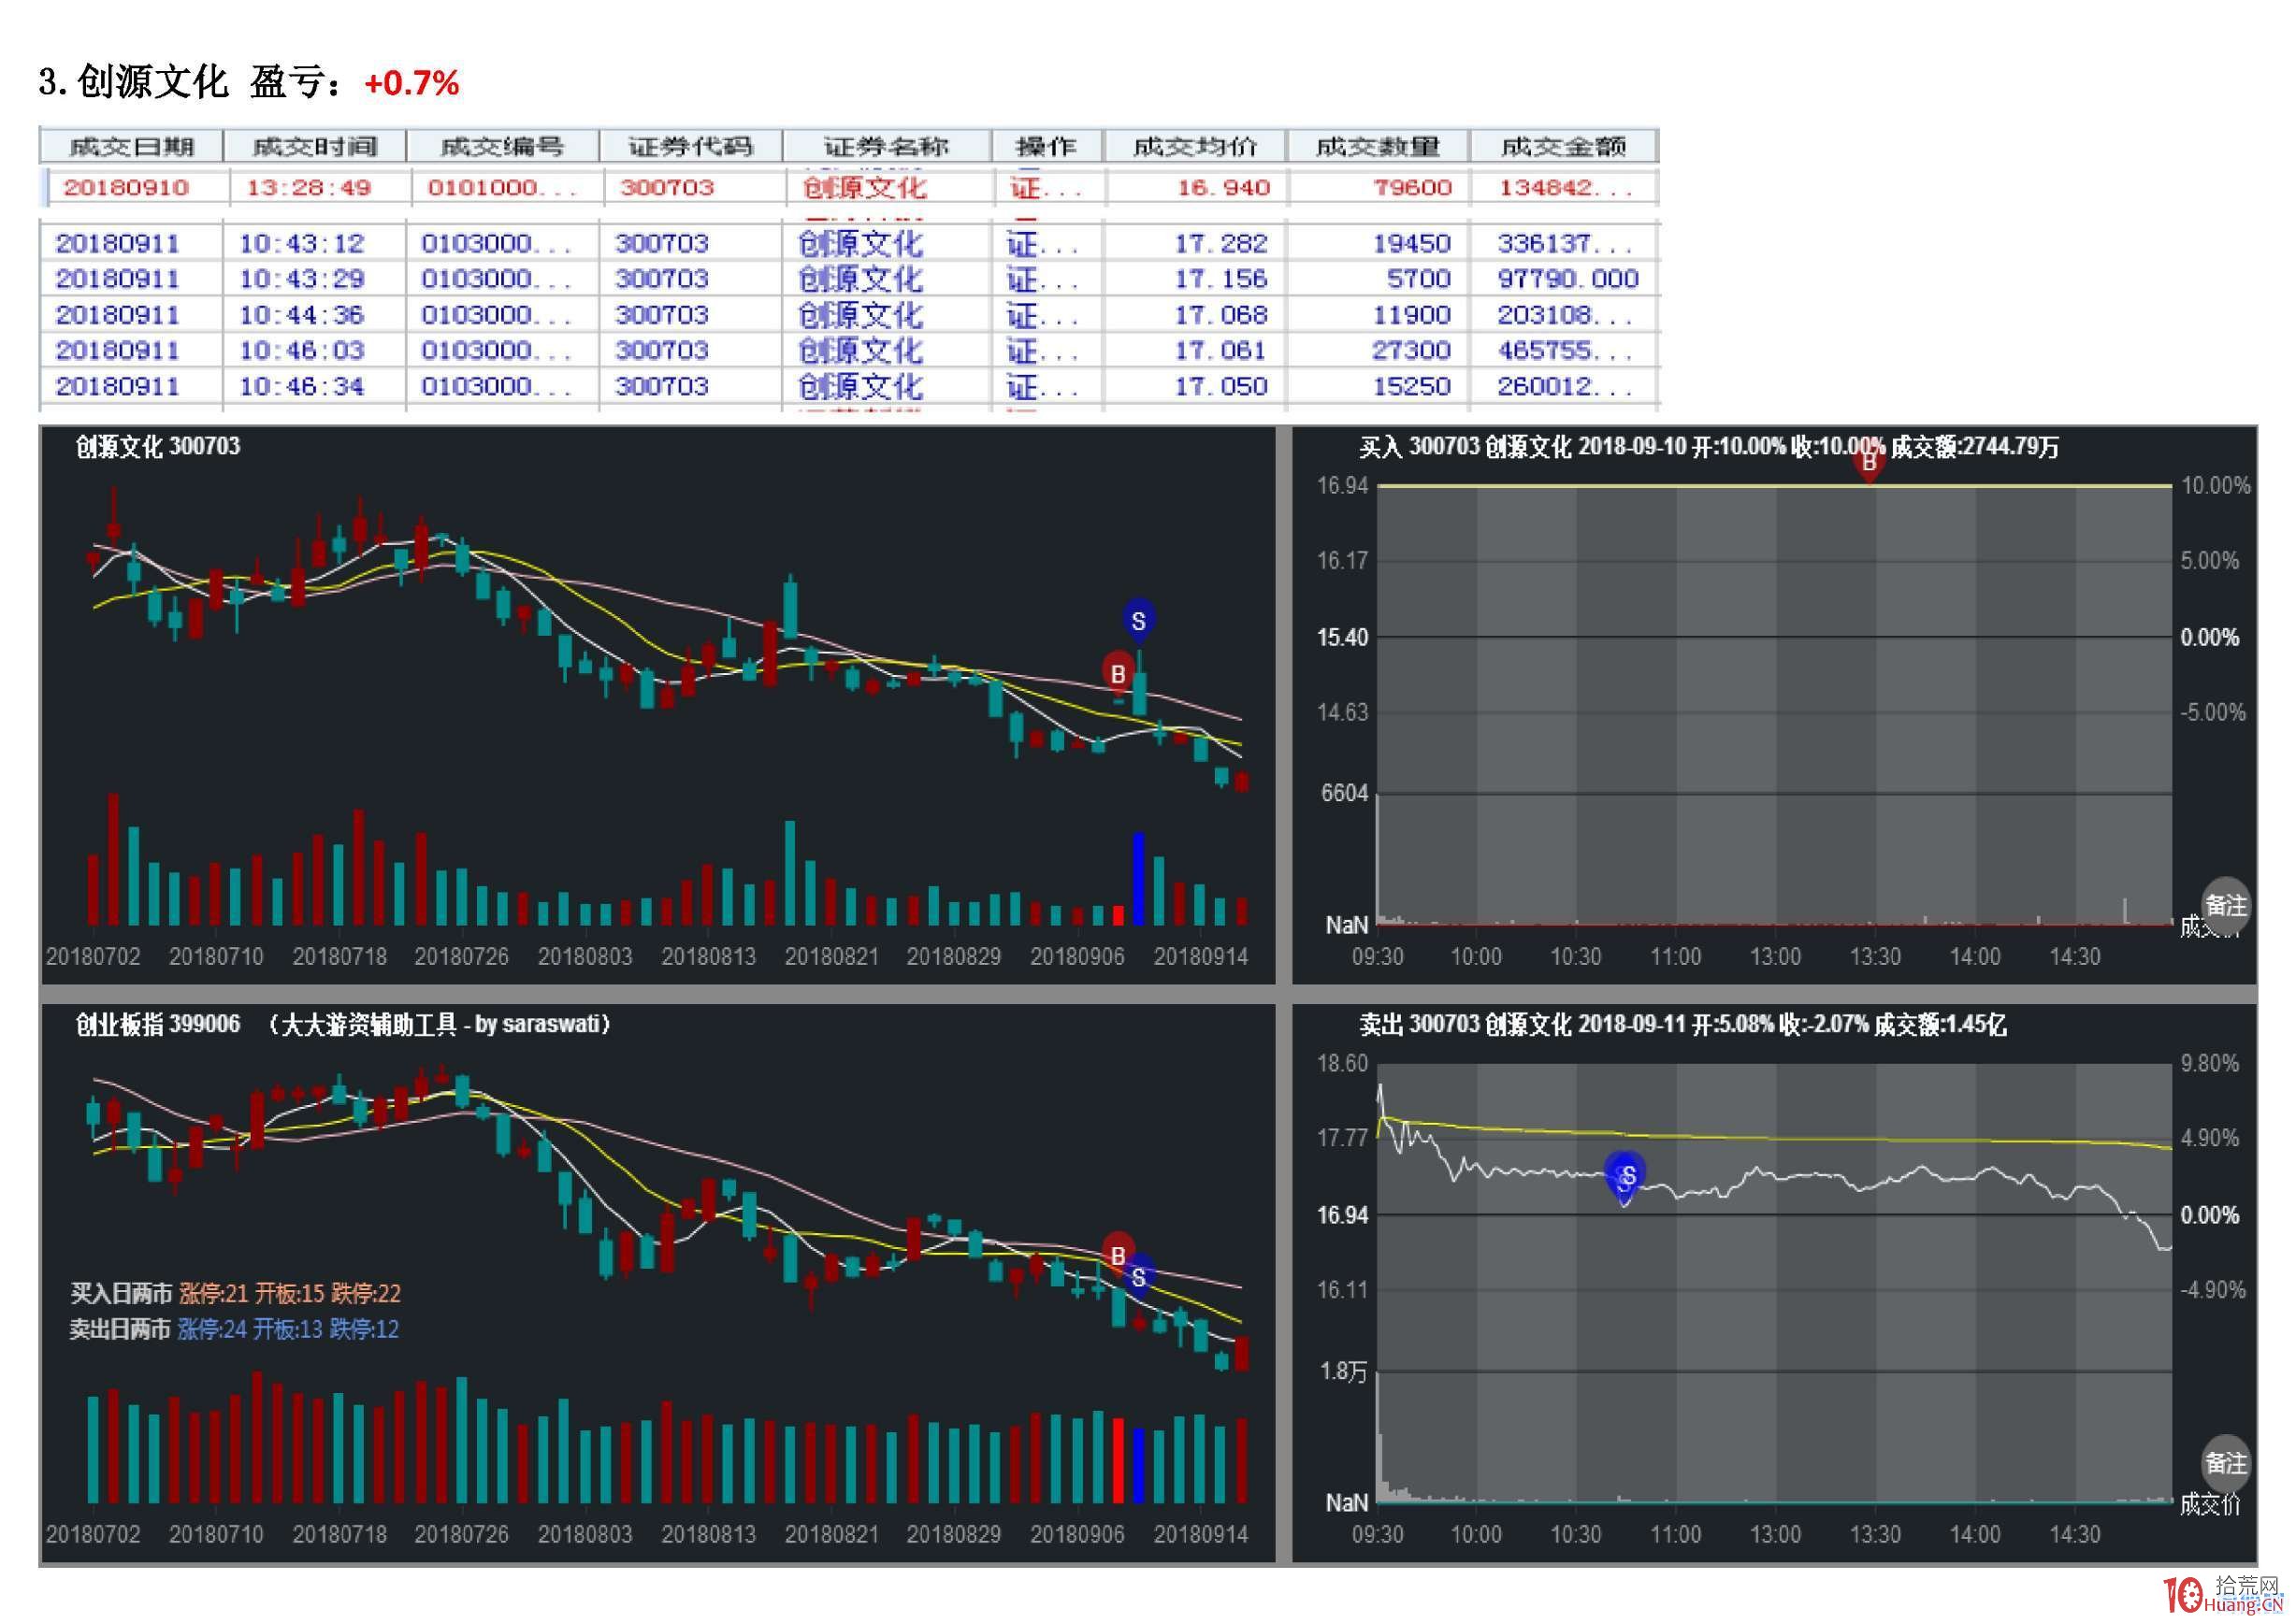Click the 操作 column header
2296x1623 pixels.
click(x=1046, y=147)
